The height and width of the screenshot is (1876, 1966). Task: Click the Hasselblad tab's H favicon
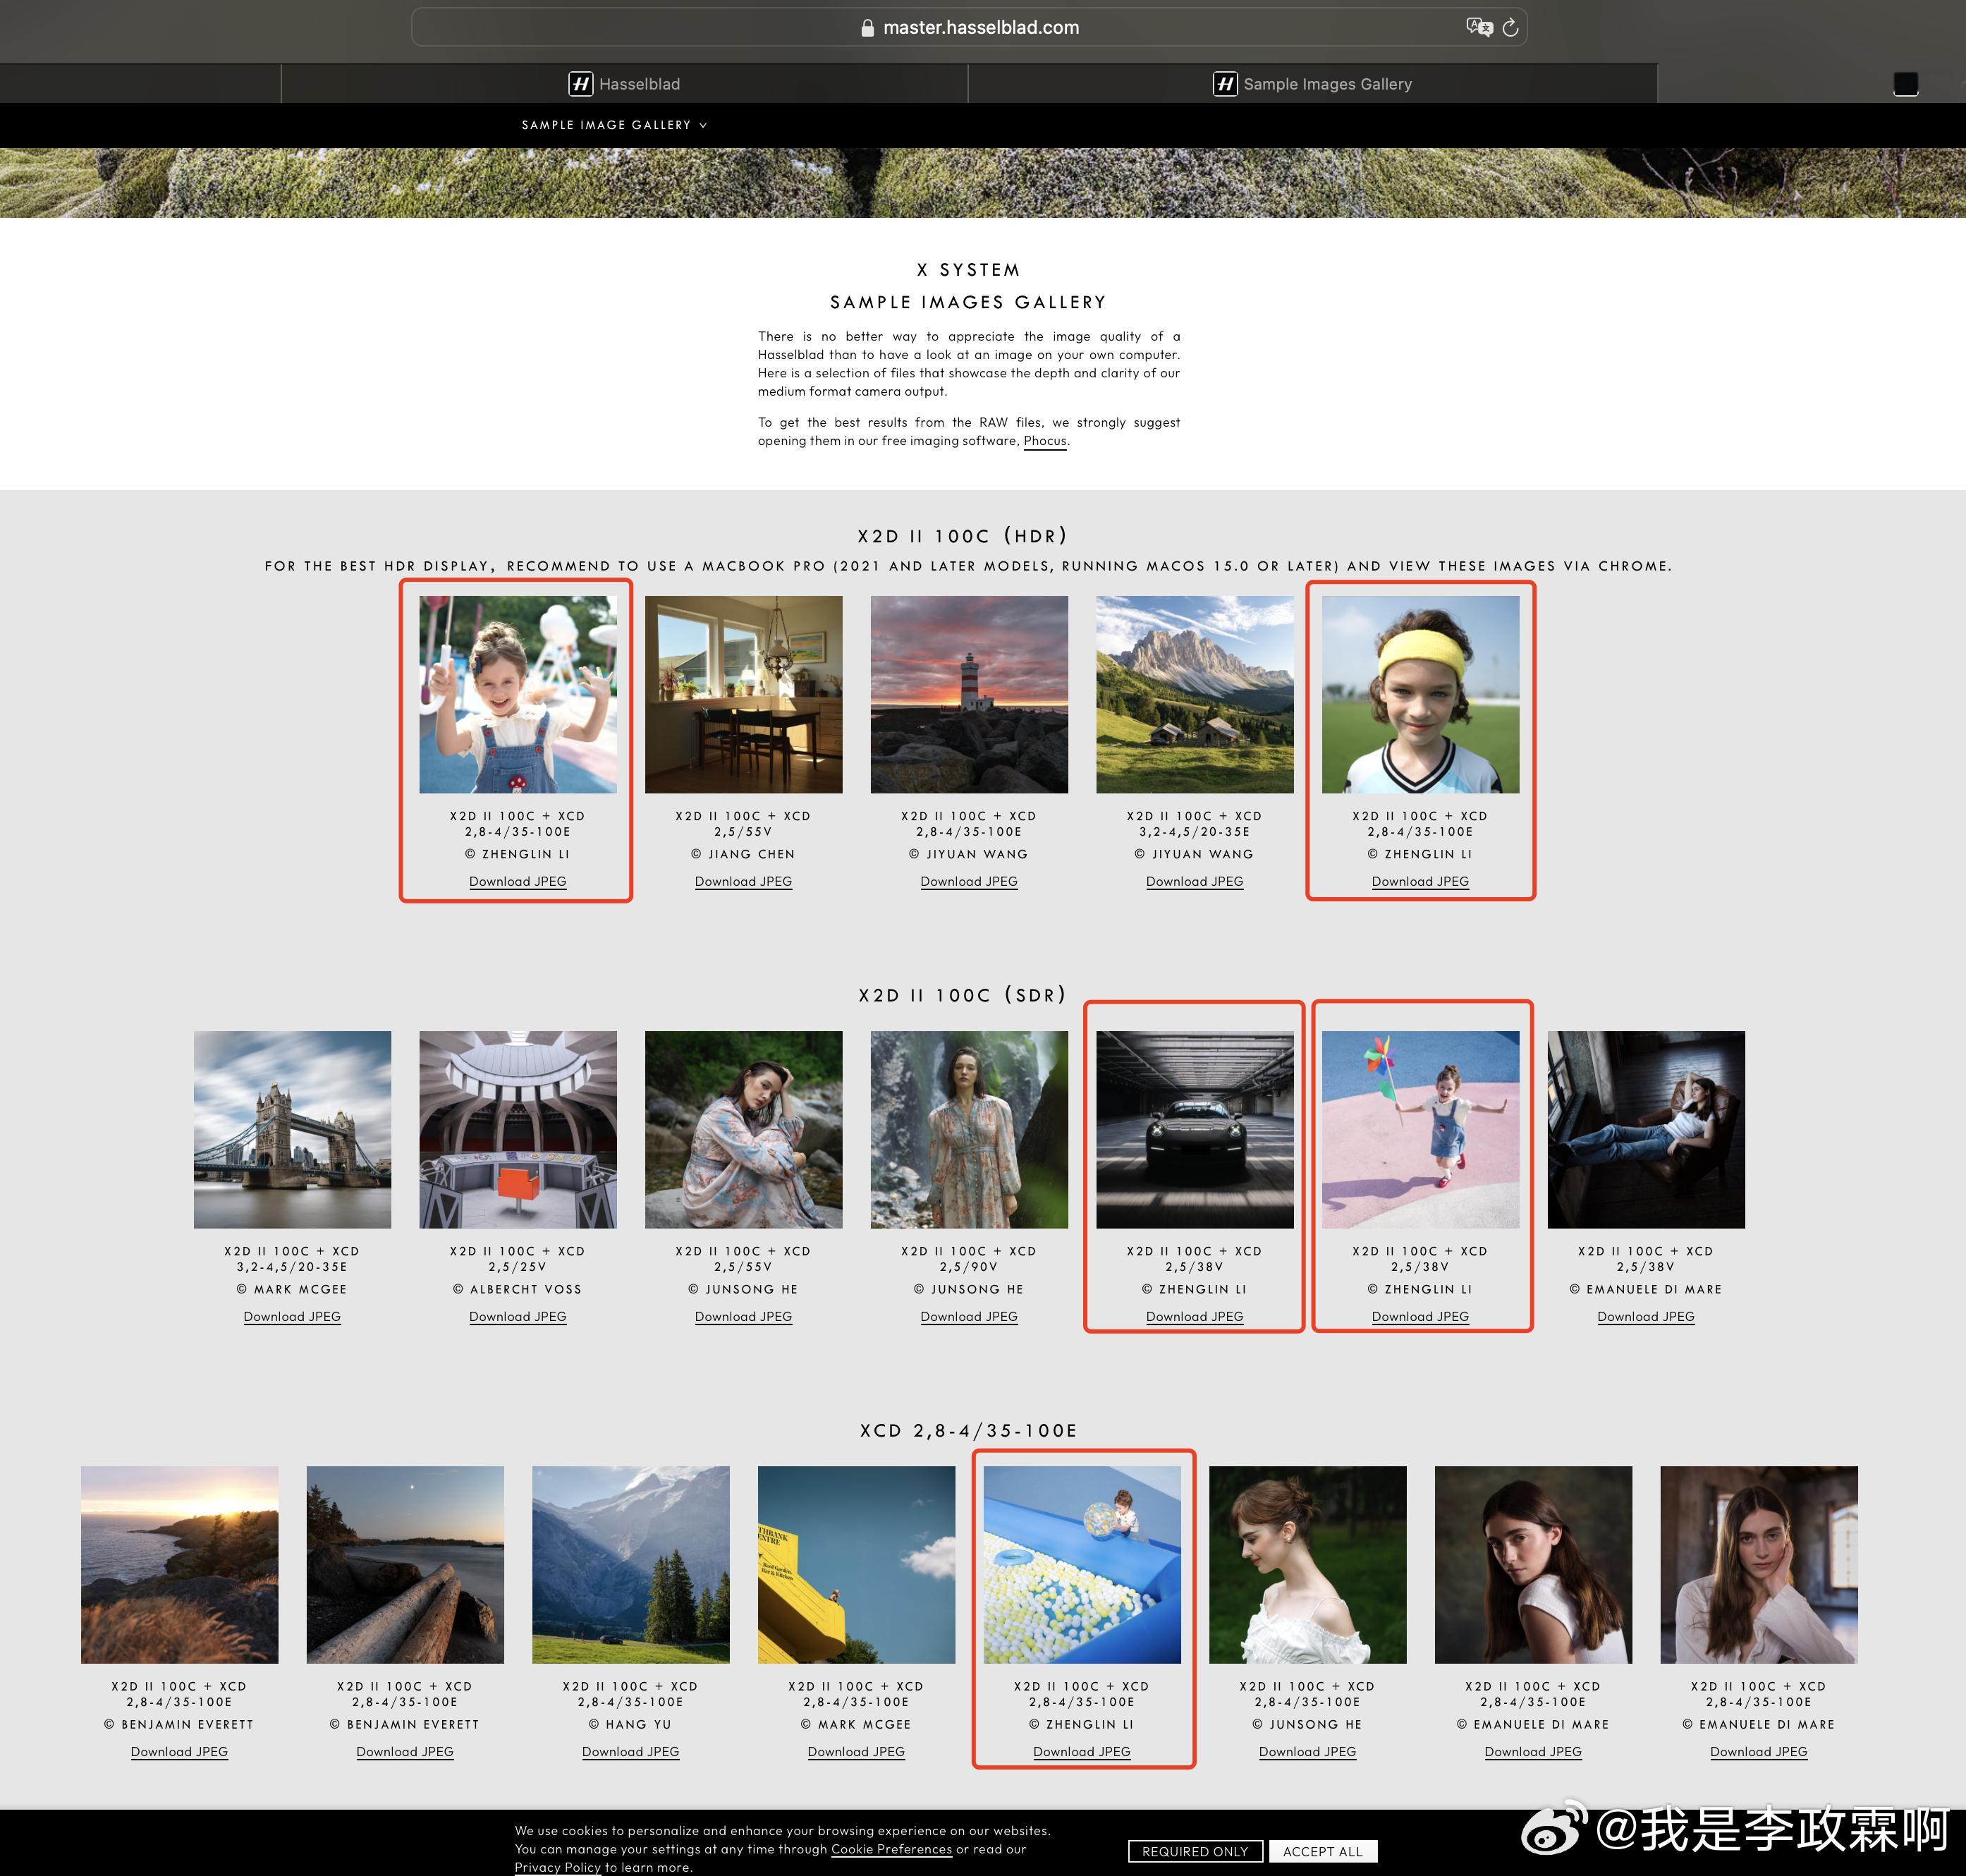tap(581, 84)
